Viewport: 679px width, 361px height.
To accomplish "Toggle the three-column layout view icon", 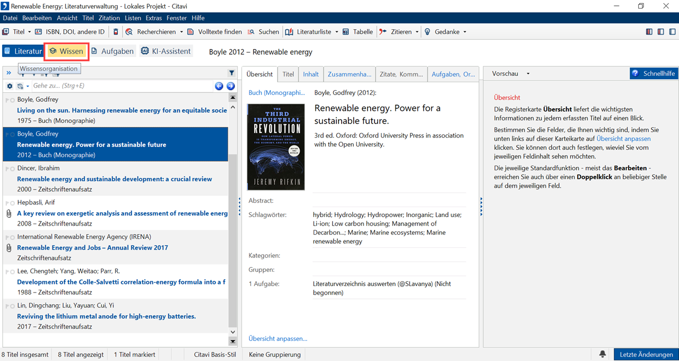I will (x=649, y=32).
